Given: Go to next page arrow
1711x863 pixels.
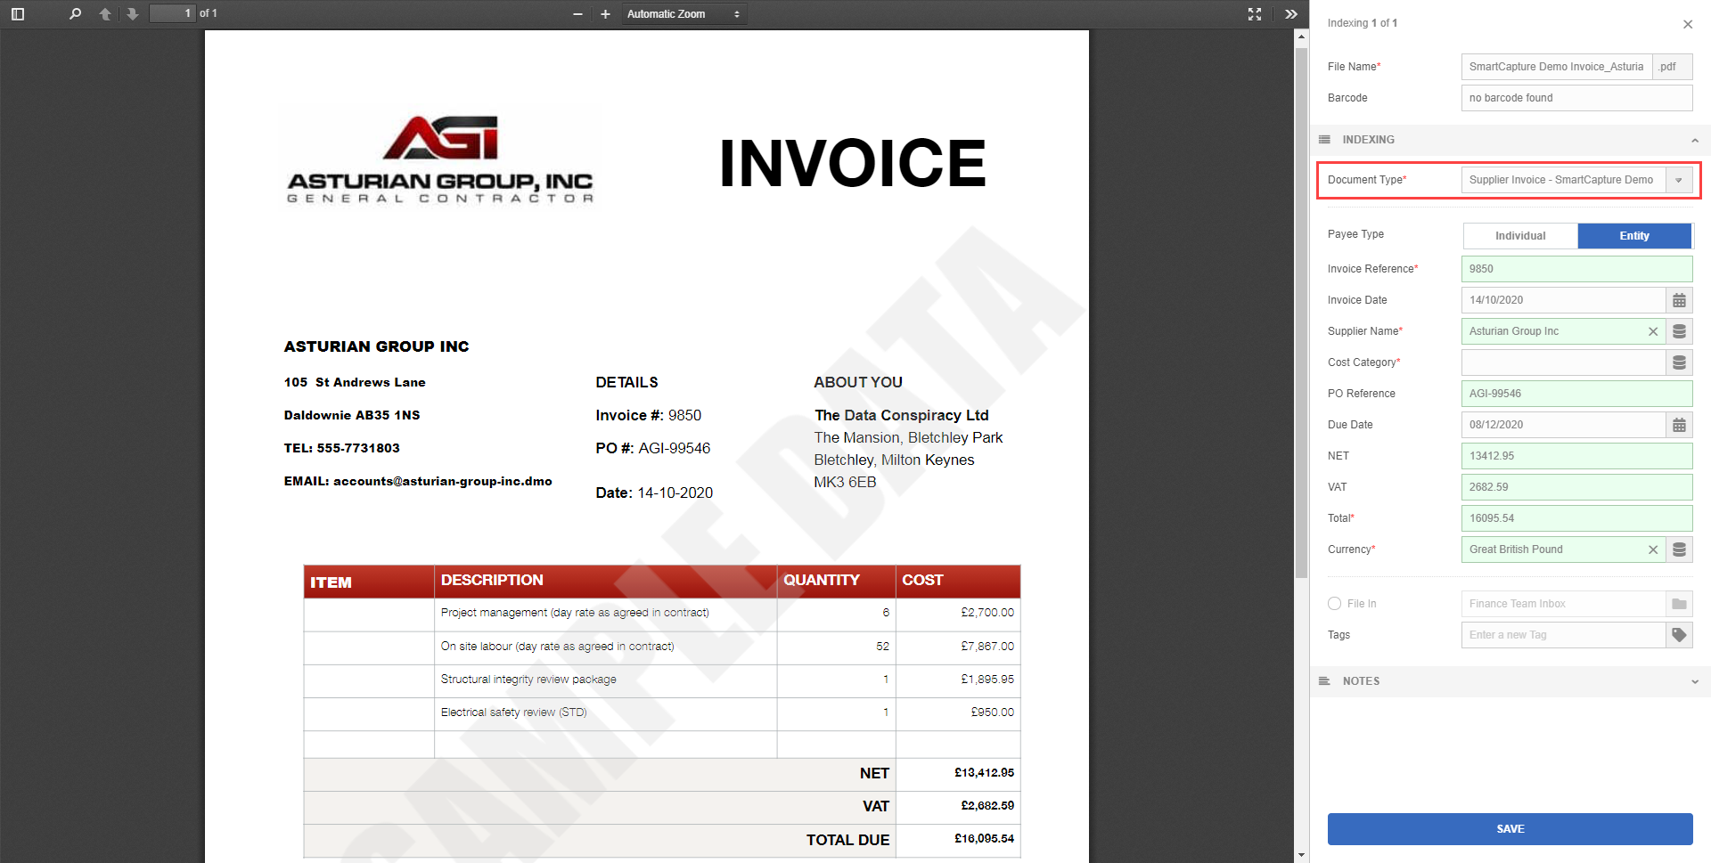Looking at the screenshot, I should click(x=133, y=13).
